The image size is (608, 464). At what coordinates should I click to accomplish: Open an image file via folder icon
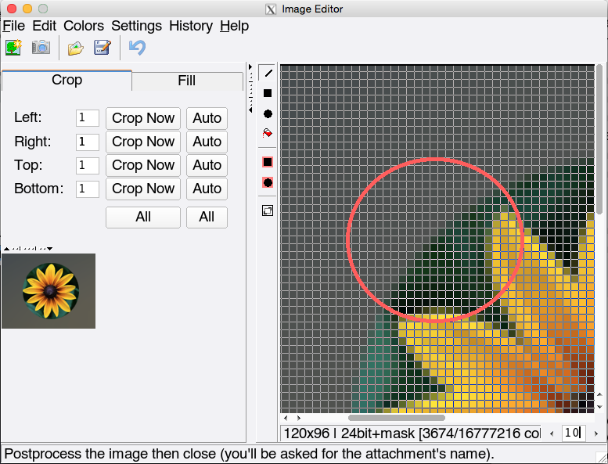pyautogui.click(x=75, y=48)
